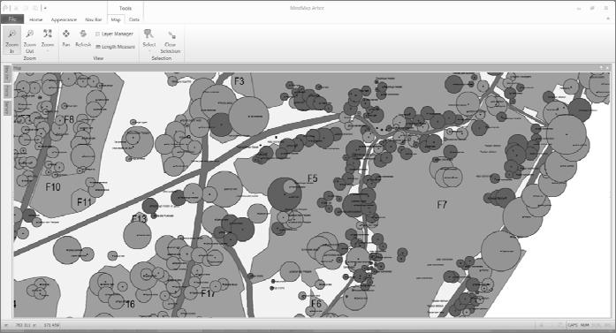Select the Zoom In tool

tap(11, 41)
